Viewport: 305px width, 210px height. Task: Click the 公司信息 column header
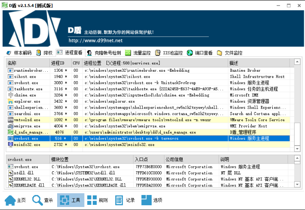coord(192,159)
